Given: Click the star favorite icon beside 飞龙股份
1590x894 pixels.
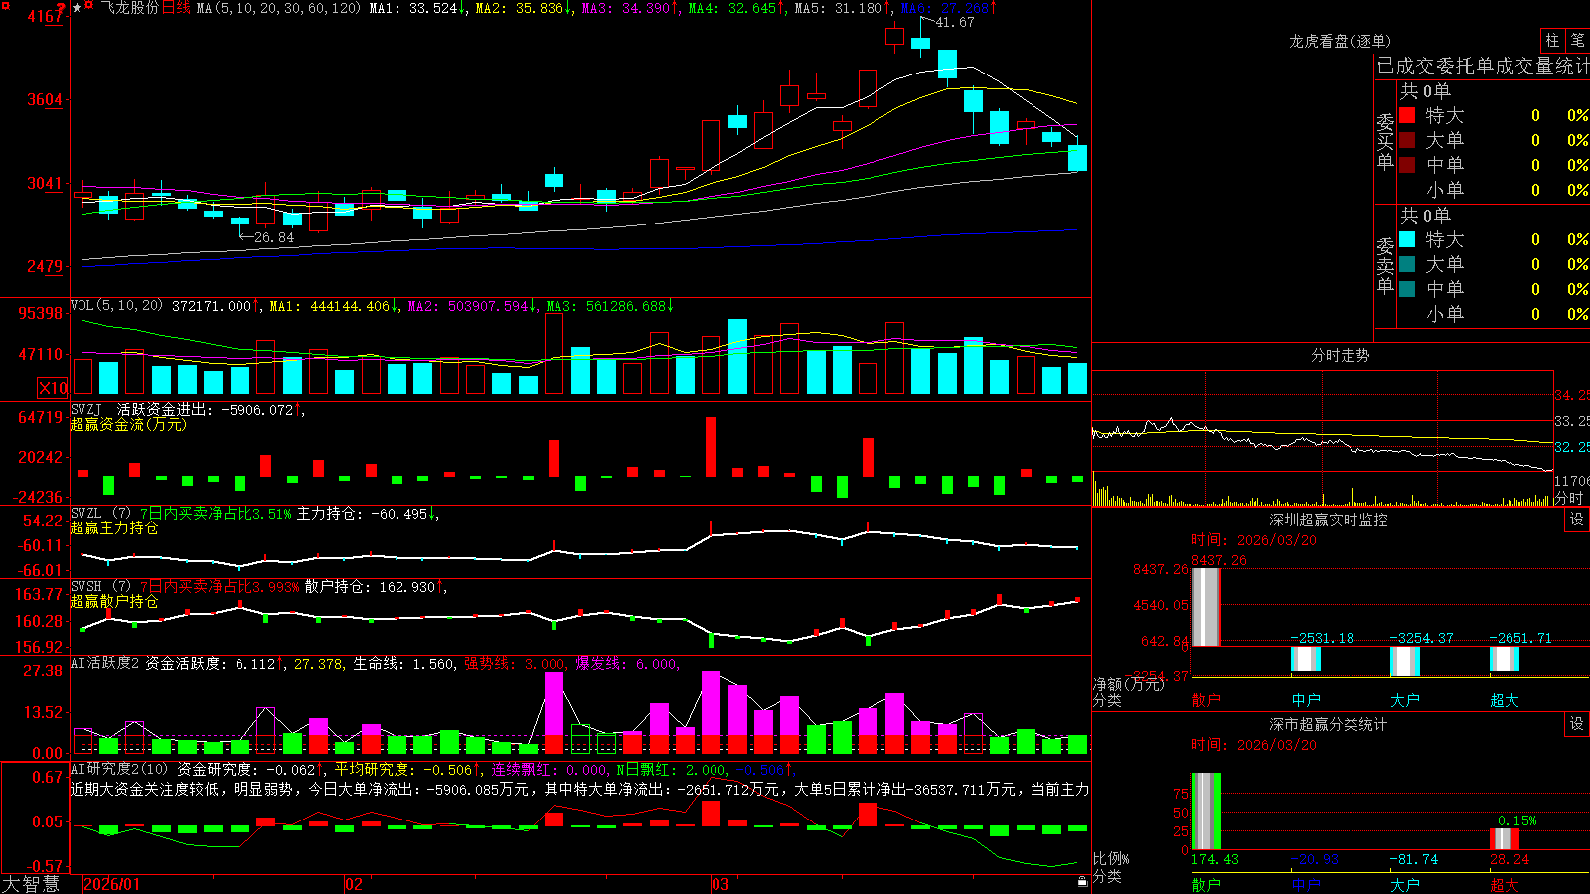Looking at the screenshot, I should point(78,8).
